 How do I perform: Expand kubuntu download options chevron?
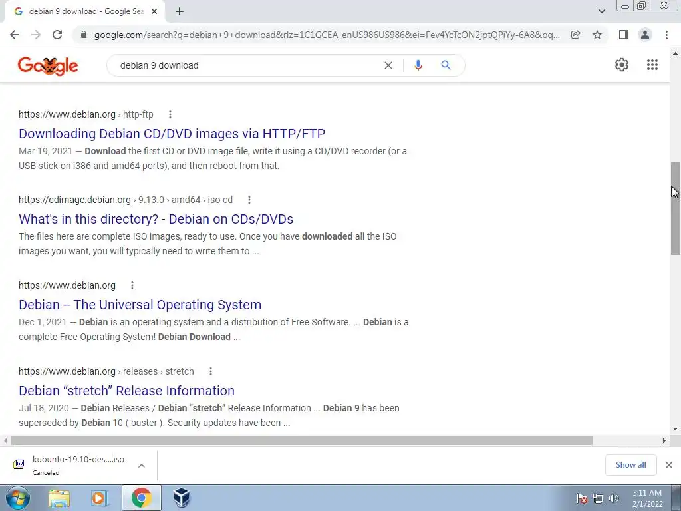[x=142, y=465]
